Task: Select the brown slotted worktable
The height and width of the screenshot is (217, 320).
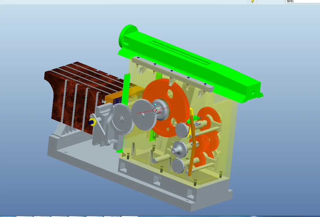Action: coord(82,96)
